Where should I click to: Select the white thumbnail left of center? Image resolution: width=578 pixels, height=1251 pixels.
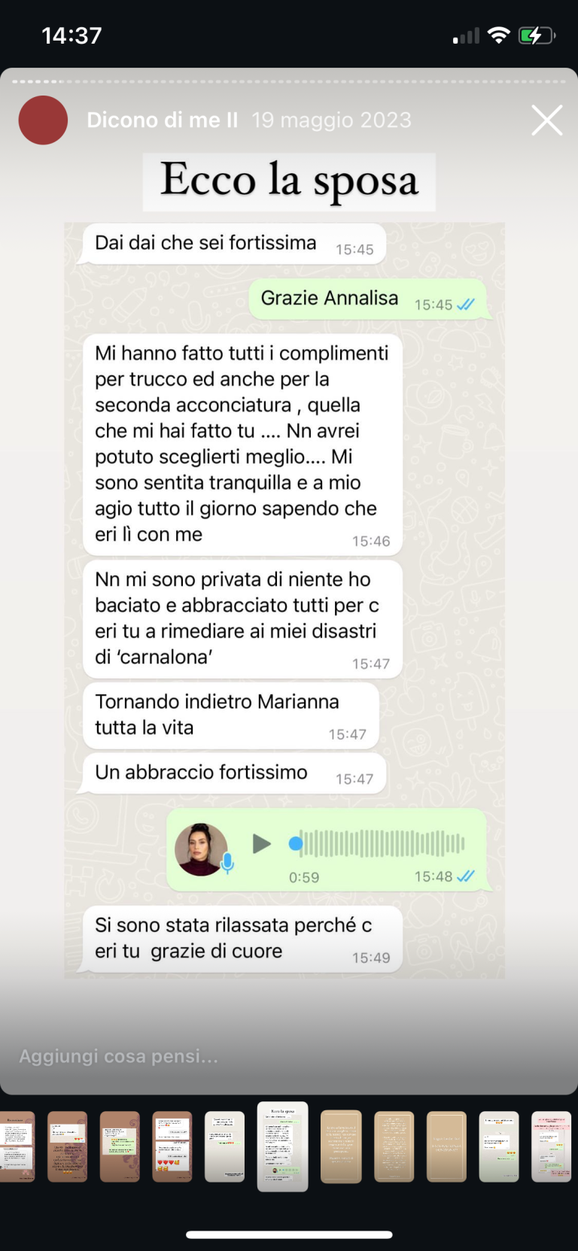coord(224,1146)
